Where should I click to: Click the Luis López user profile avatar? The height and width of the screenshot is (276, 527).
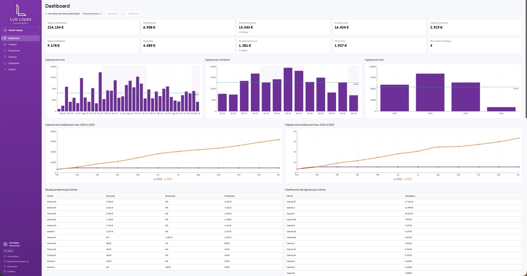coord(5,244)
